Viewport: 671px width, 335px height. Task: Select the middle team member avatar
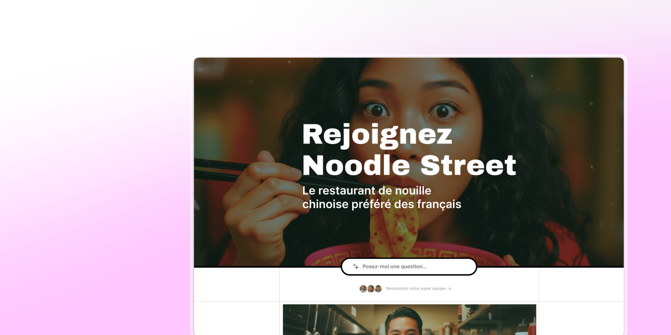click(371, 289)
